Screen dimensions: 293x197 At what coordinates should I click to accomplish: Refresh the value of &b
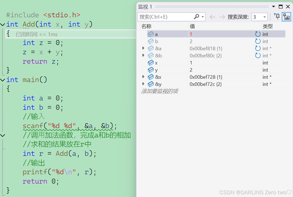258,55
